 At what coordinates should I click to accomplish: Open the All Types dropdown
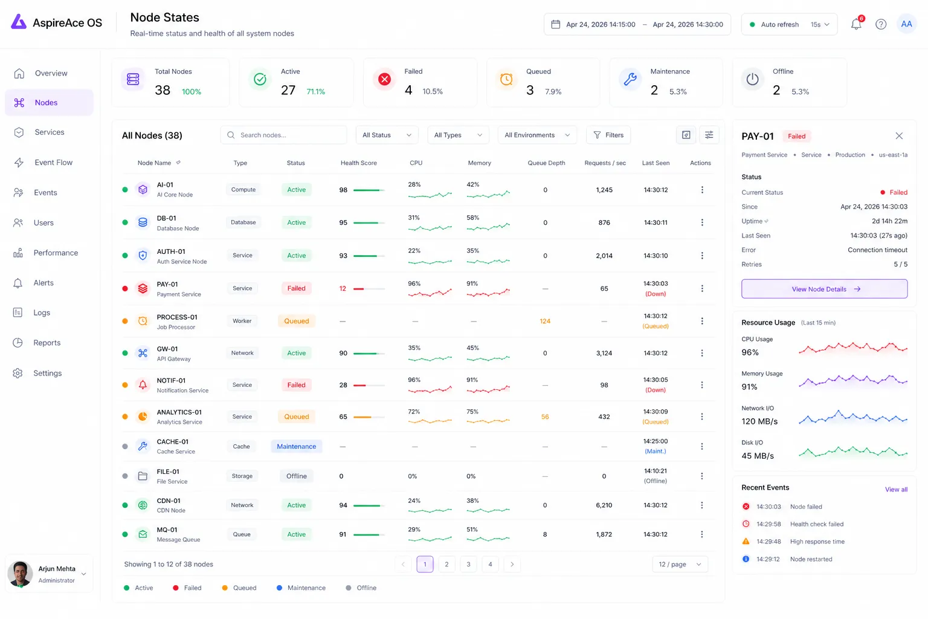pos(459,135)
